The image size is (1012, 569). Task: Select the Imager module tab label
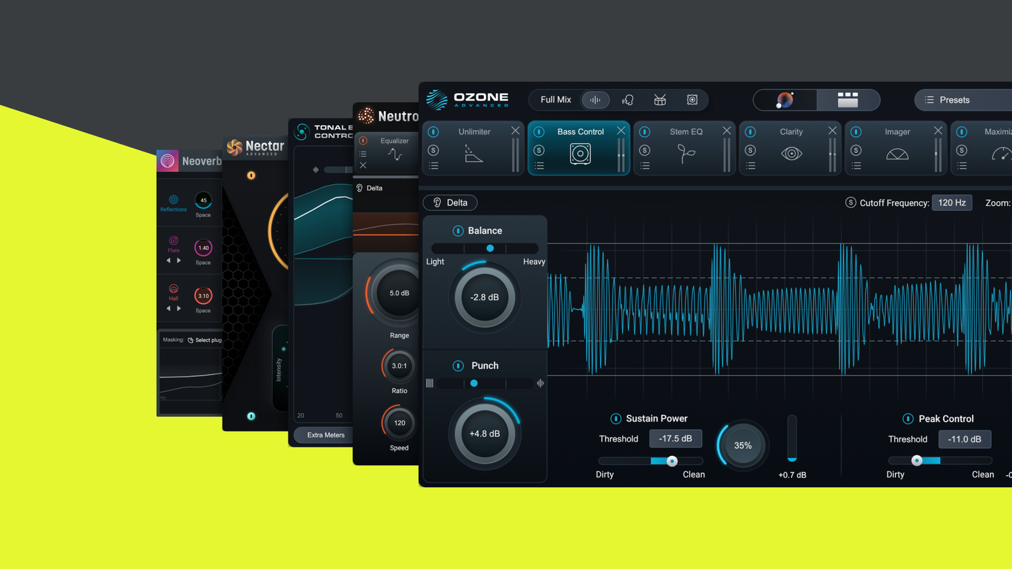point(898,132)
